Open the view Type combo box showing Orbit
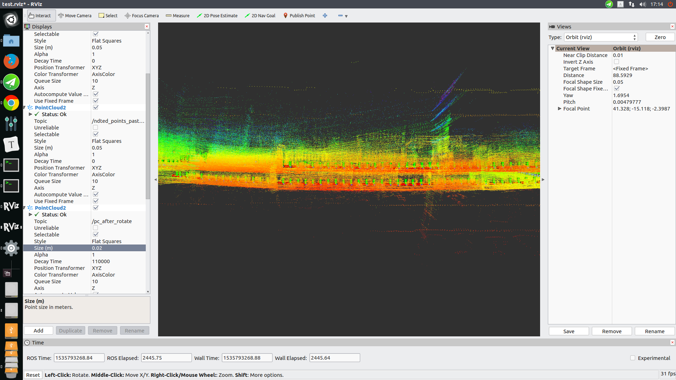Viewport: 676px width, 380px height. click(601, 37)
